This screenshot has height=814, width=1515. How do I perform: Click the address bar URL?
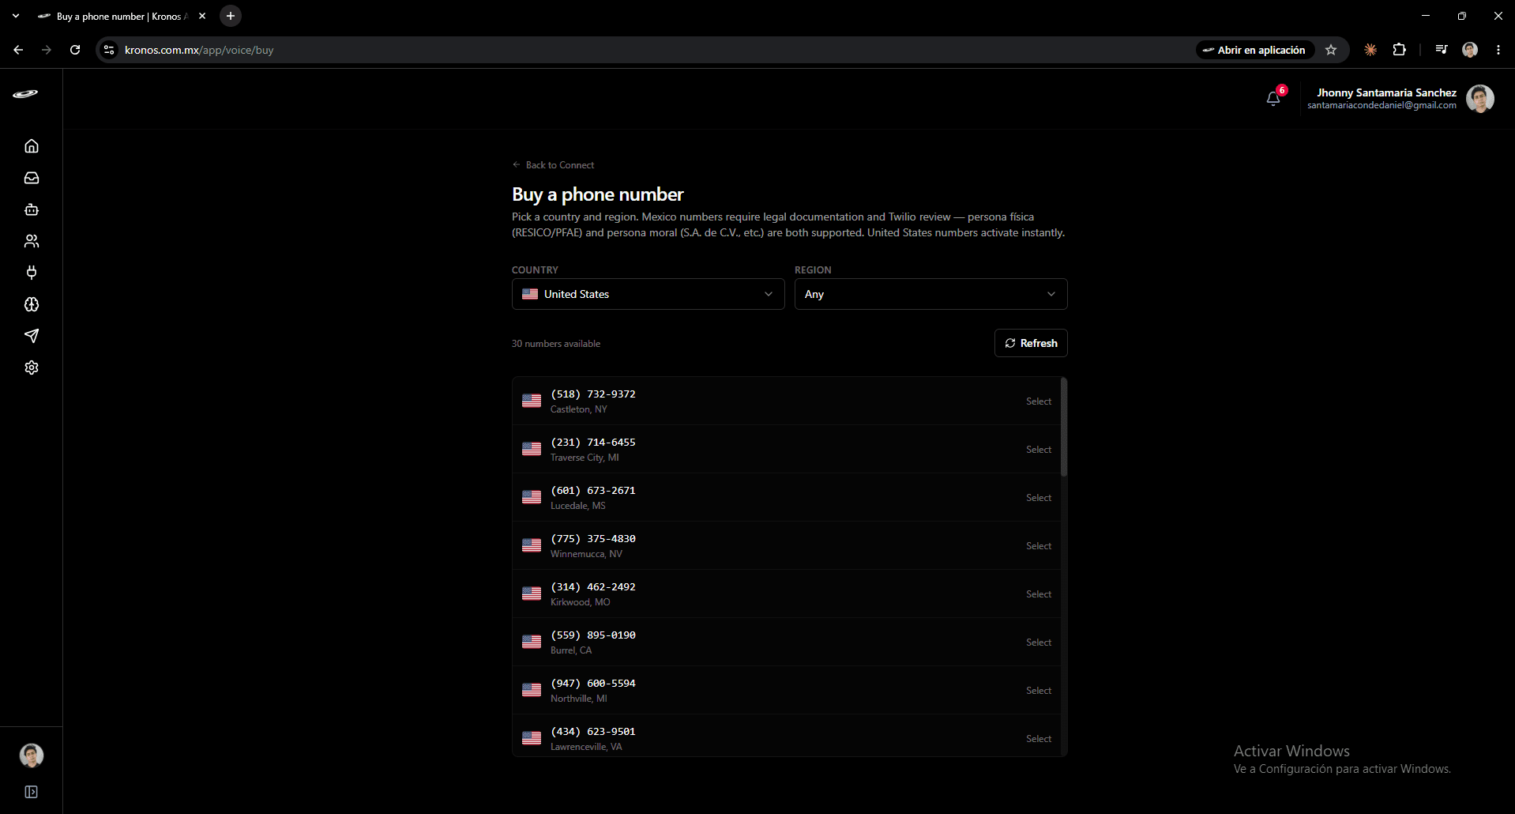click(x=199, y=50)
